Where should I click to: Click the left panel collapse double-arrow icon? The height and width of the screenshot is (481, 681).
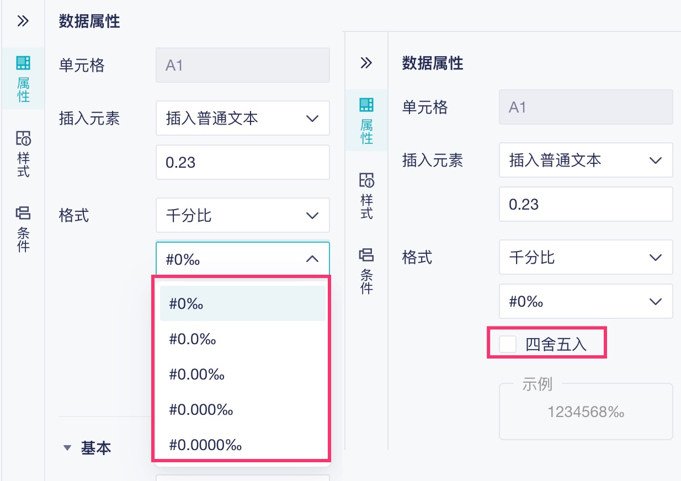point(23,22)
